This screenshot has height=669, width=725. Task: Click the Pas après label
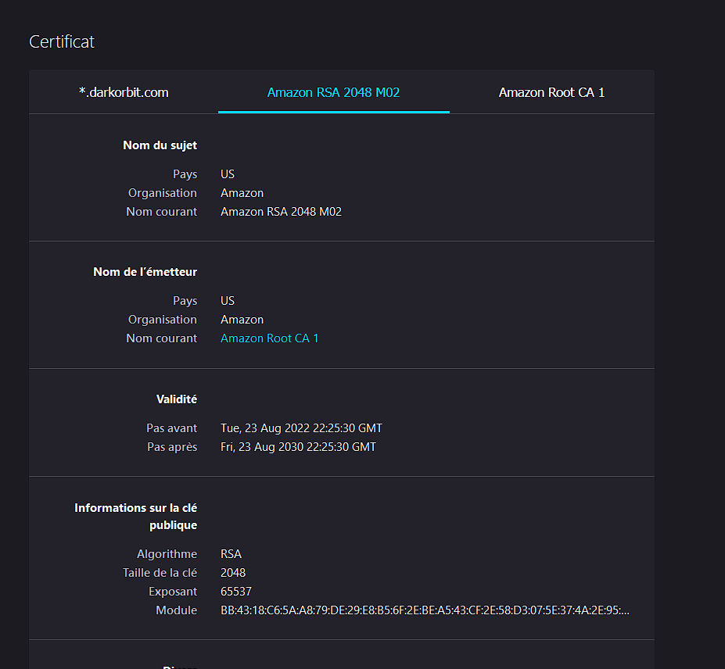point(172,447)
